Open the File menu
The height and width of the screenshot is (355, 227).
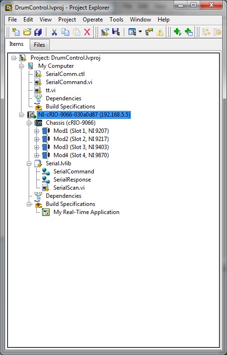pyautogui.click(x=12, y=20)
